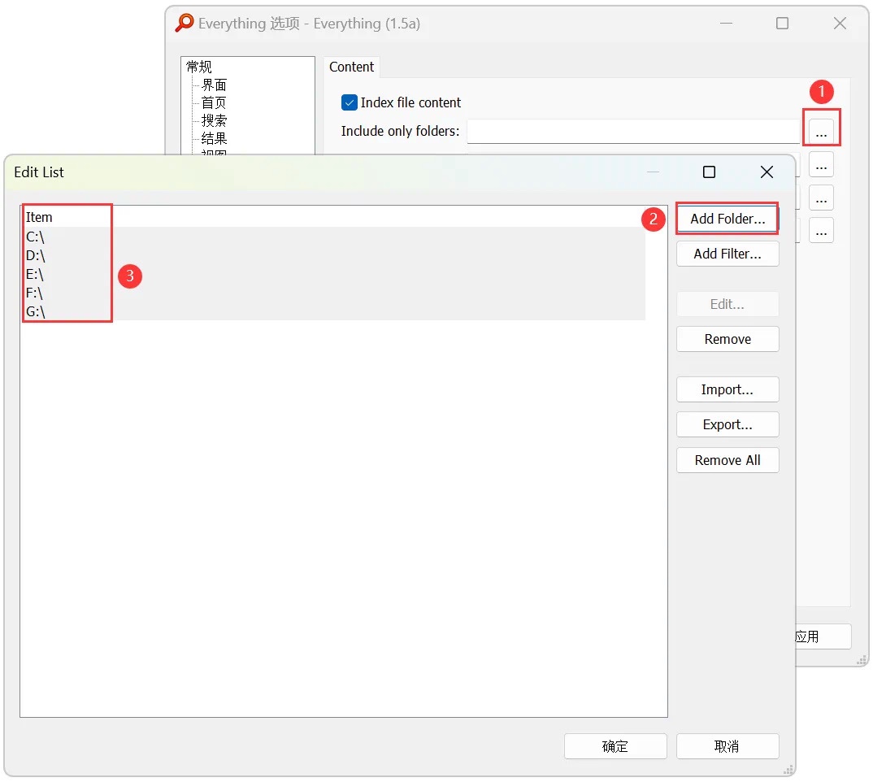Select the C:\ list item
This screenshot has height=782, width=873.
pos(334,237)
